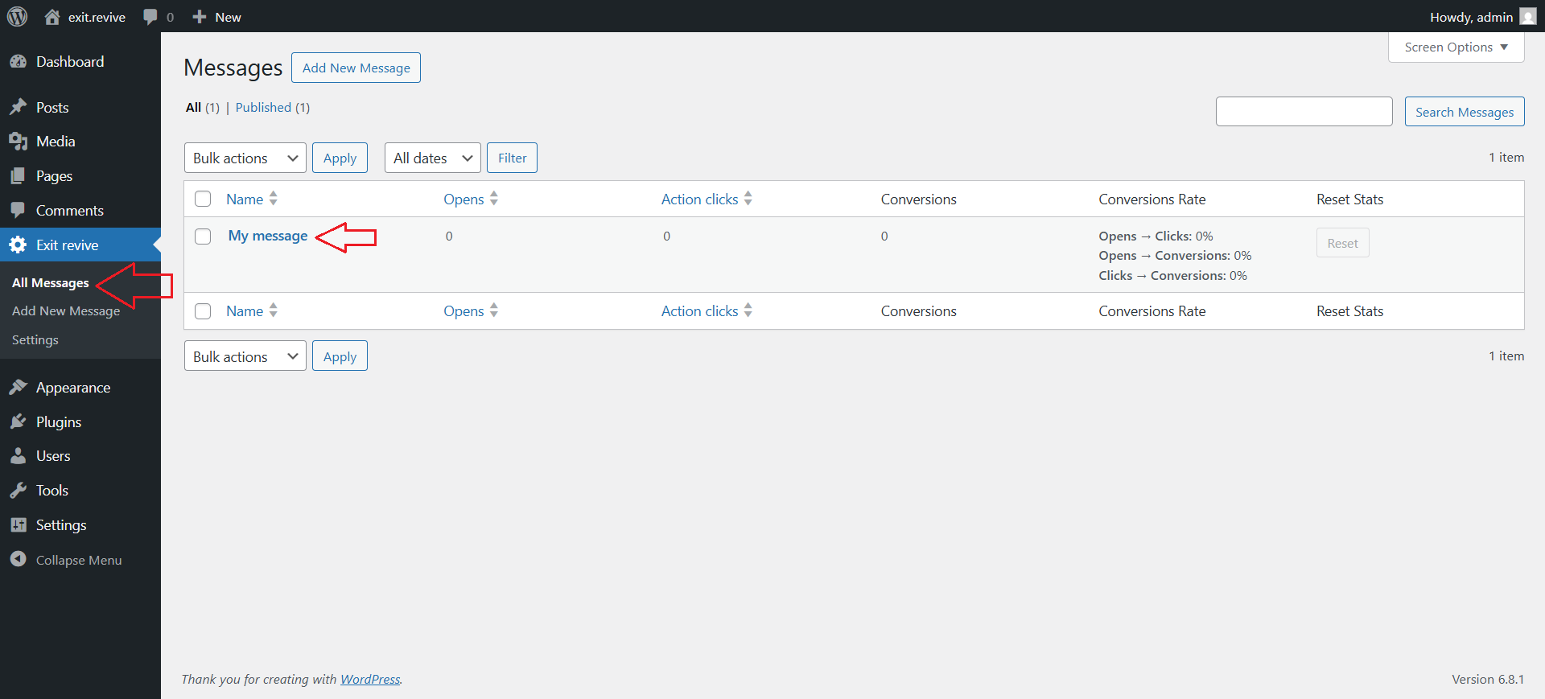Click the WordPress logo icon

pyautogui.click(x=18, y=17)
